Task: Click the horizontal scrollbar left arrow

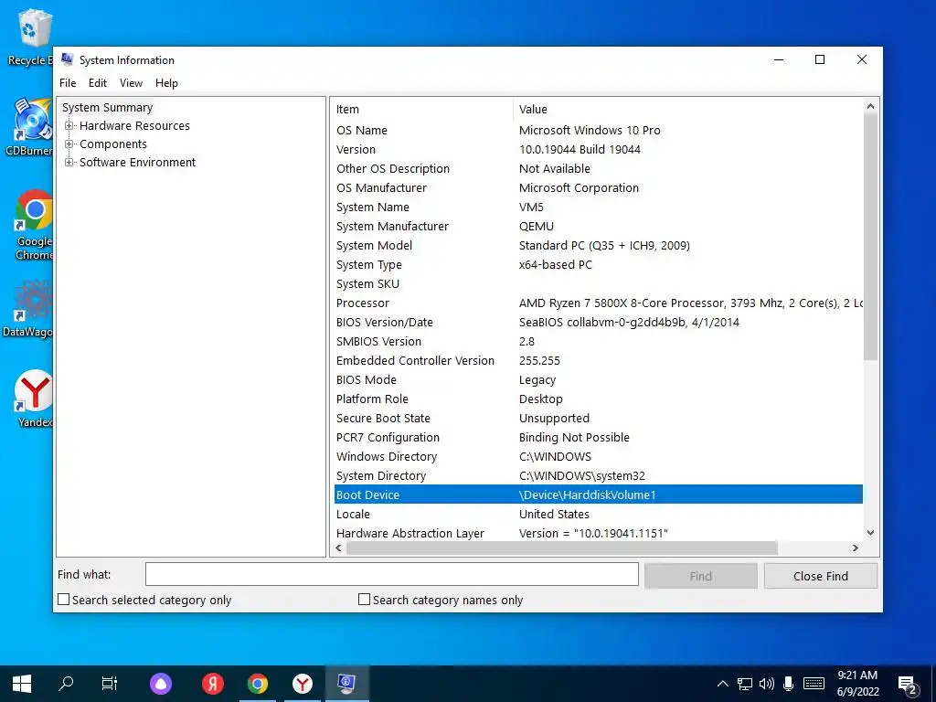Action: 339,548
